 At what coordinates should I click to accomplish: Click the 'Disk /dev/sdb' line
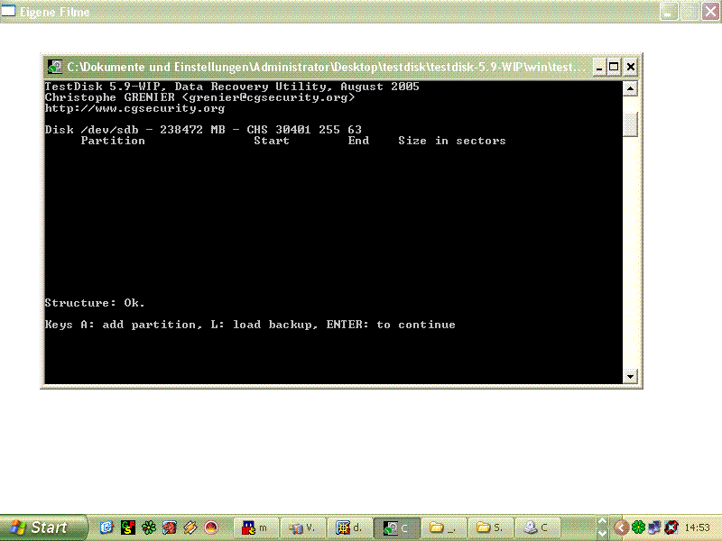pos(203,130)
